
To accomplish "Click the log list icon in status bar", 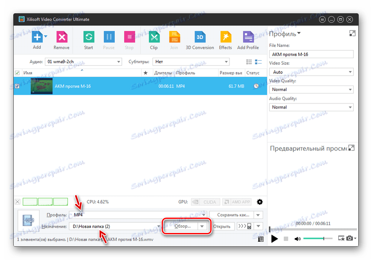I will [x=261, y=239].
